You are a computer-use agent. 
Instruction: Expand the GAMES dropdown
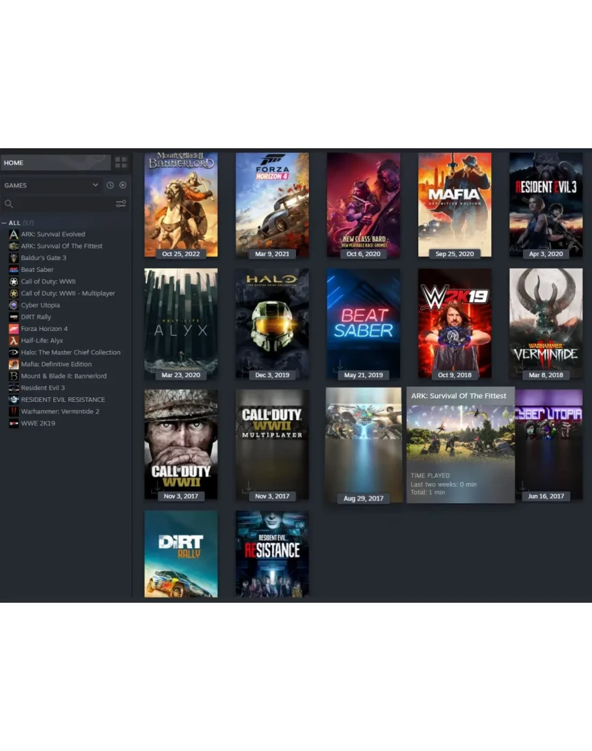click(95, 185)
